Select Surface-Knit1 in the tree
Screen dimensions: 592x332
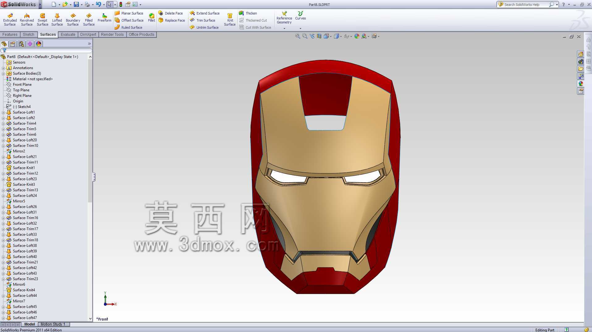(24, 168)
